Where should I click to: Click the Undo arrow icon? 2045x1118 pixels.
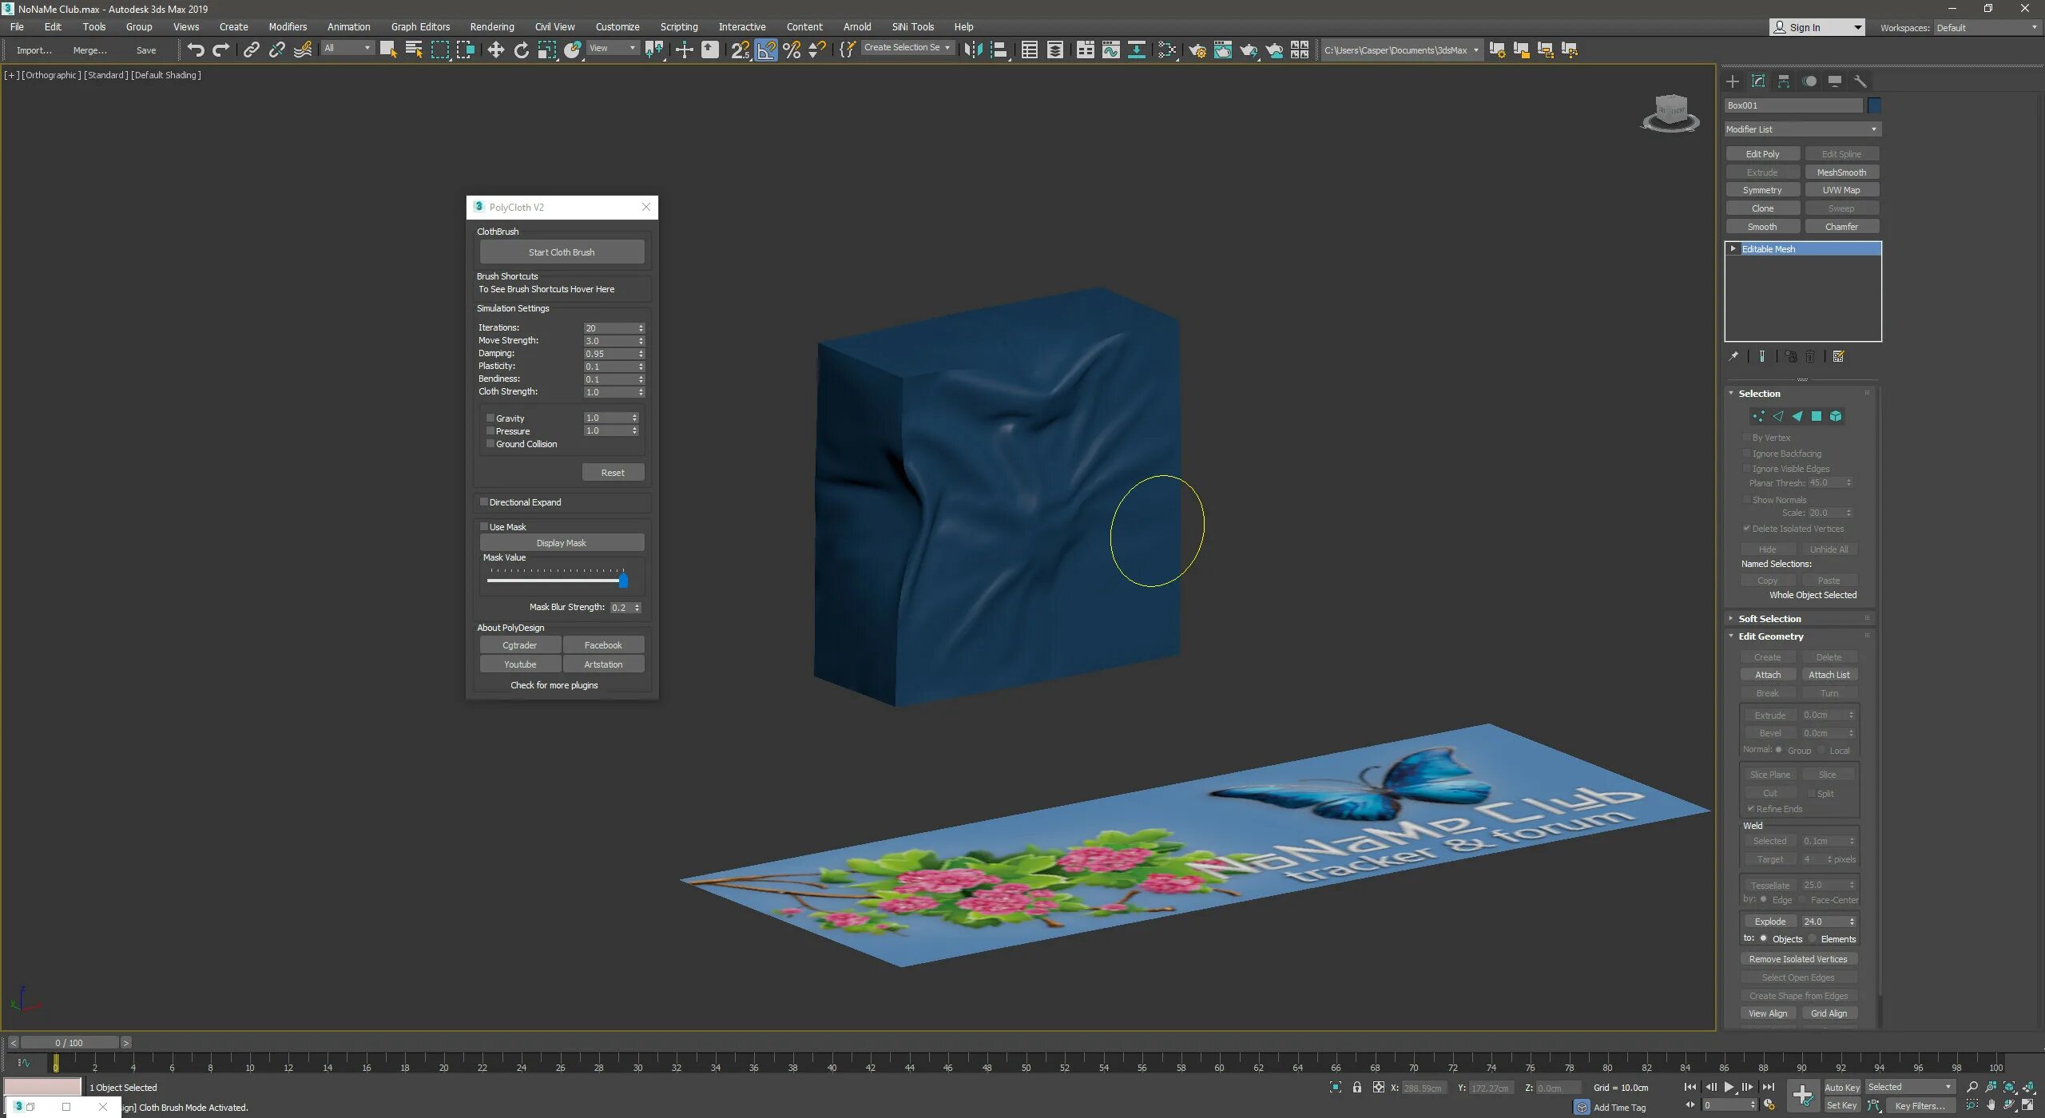tap(195, 50)
